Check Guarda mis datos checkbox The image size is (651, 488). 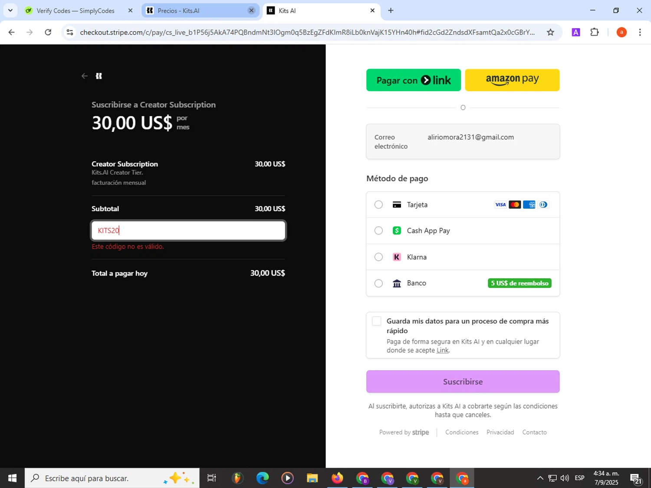(x=377, y=321)
